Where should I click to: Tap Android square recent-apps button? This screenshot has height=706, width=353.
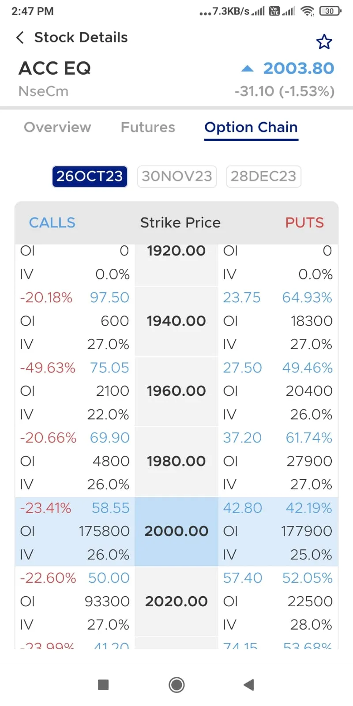pos(103,684)
